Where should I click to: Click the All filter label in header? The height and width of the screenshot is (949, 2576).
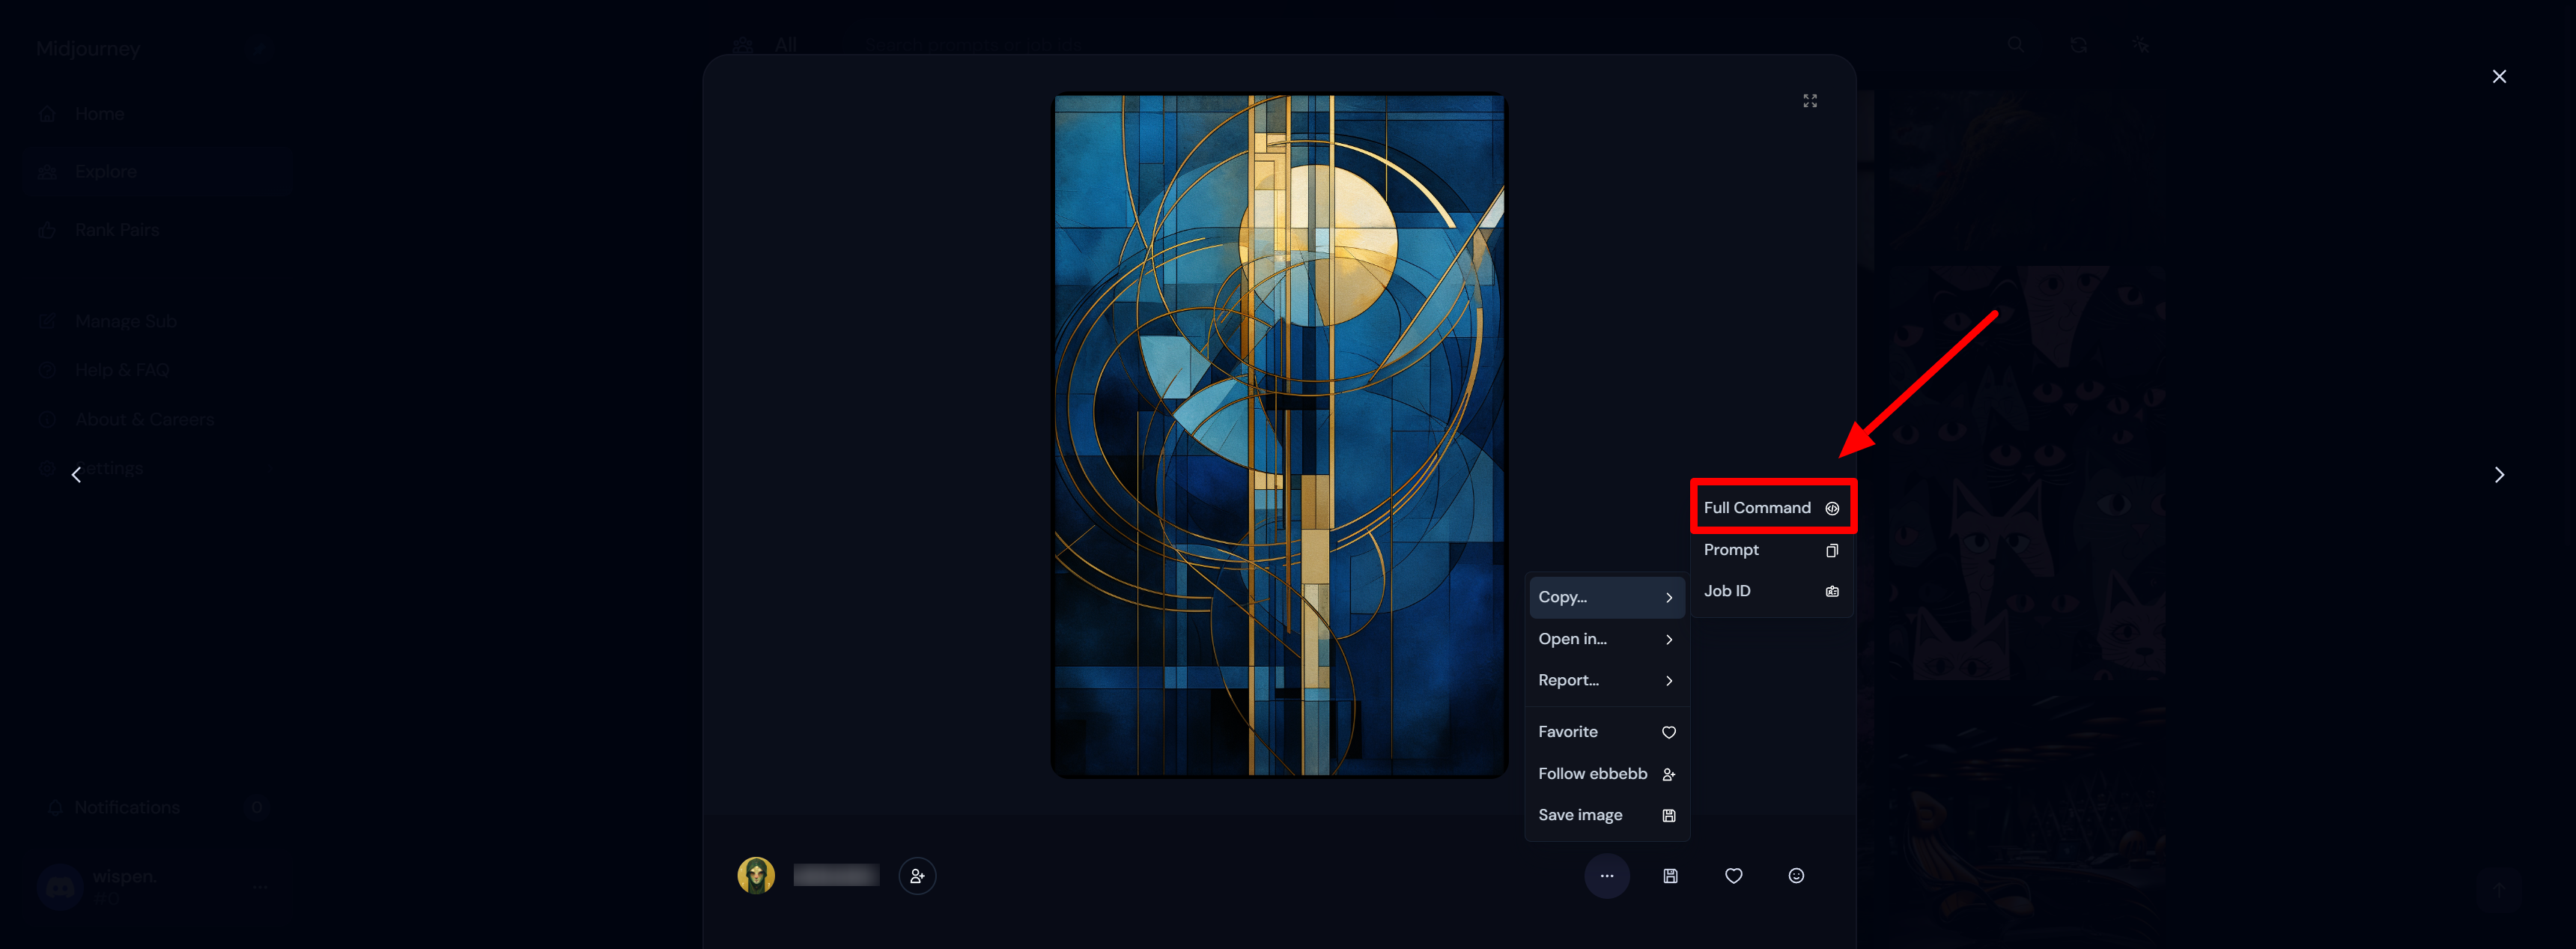[x=786, y=45]
